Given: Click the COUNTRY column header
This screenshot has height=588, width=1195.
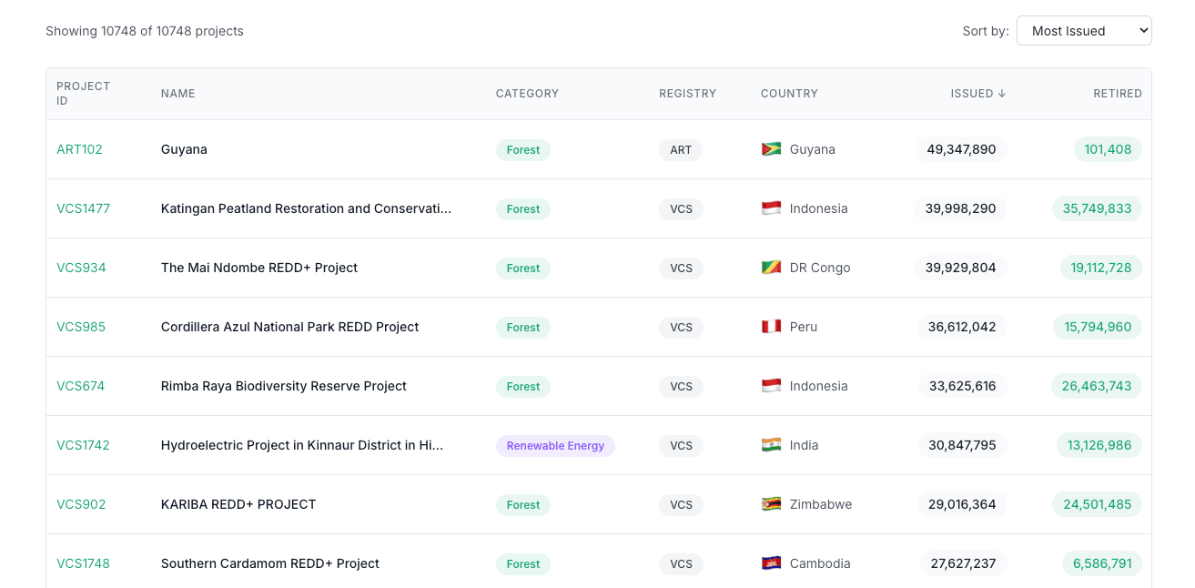Looking at the screenshot, I should point(788,93).
